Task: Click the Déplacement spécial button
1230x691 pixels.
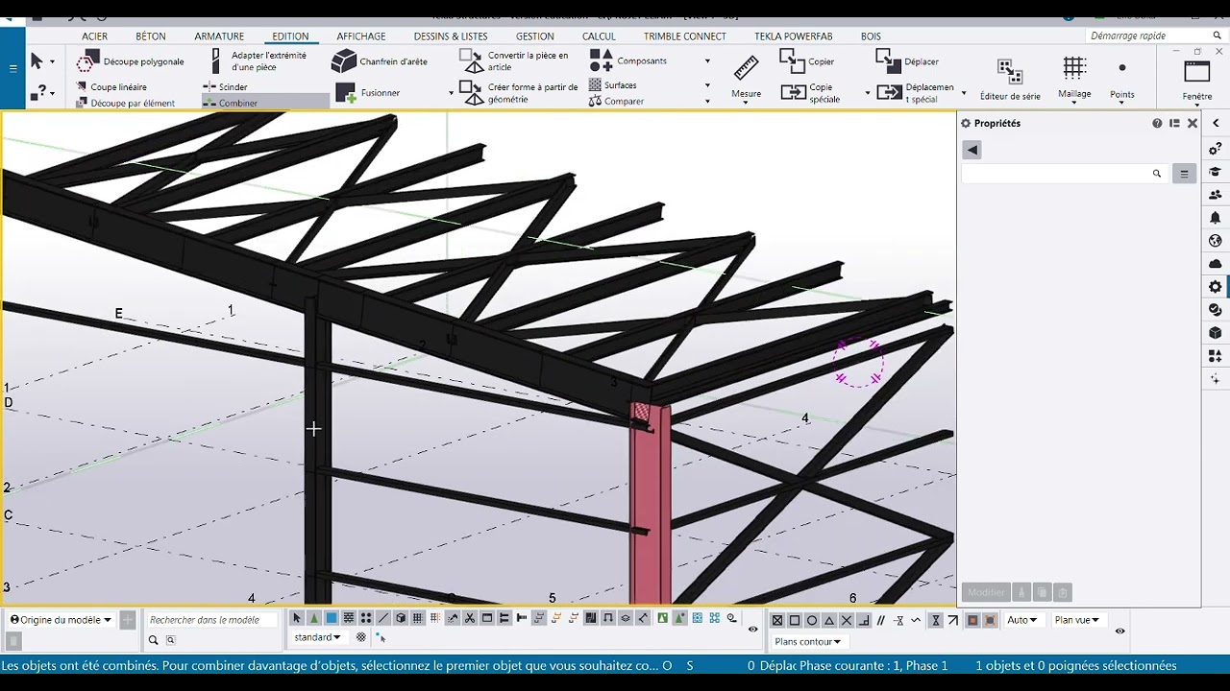Action: [916, 93]
